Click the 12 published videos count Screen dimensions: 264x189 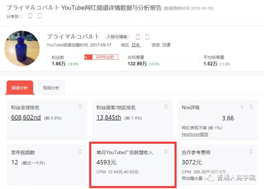tap(15, 162)
